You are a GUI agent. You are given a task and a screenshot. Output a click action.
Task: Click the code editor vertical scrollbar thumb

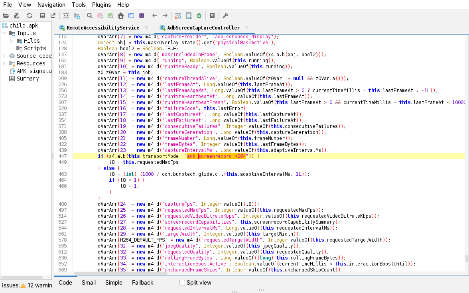[466, 258]
